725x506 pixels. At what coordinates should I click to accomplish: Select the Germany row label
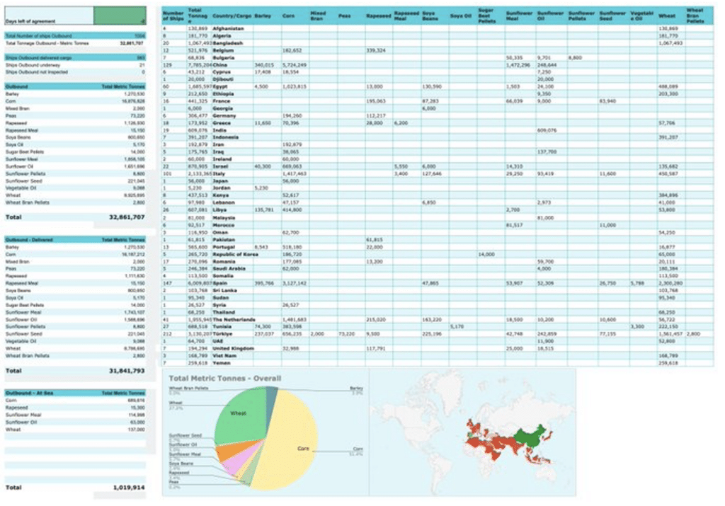tap(224, 116)
